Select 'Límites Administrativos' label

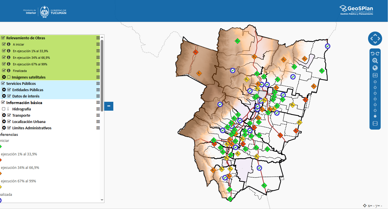click(32, 128)
